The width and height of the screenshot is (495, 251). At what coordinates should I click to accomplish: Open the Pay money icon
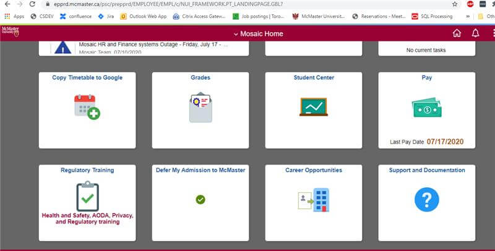pyautogui.click(x=426, y=108)
